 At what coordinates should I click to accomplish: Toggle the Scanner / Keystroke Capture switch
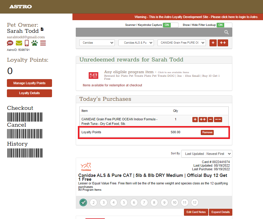[171, 25]
